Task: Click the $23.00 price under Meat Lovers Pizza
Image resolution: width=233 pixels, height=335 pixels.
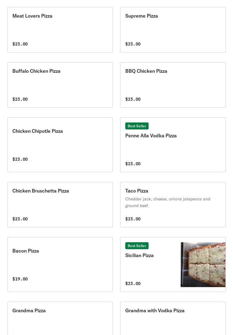Action: (x=20, y=44)
